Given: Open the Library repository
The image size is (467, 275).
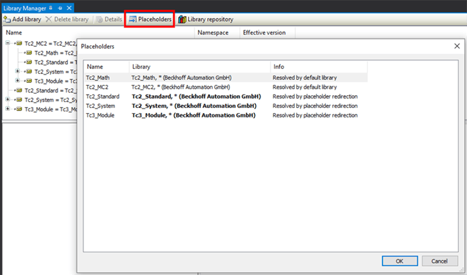Looking at the screenshot, I should pos(205,19).
